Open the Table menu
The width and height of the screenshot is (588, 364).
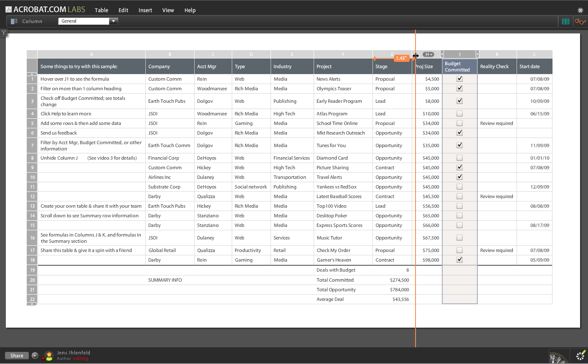pyautogui.click(x=101, y=10)
